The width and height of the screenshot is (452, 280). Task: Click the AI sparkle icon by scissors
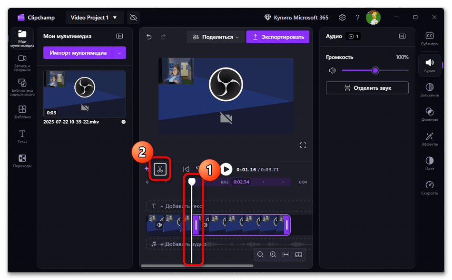147,168
